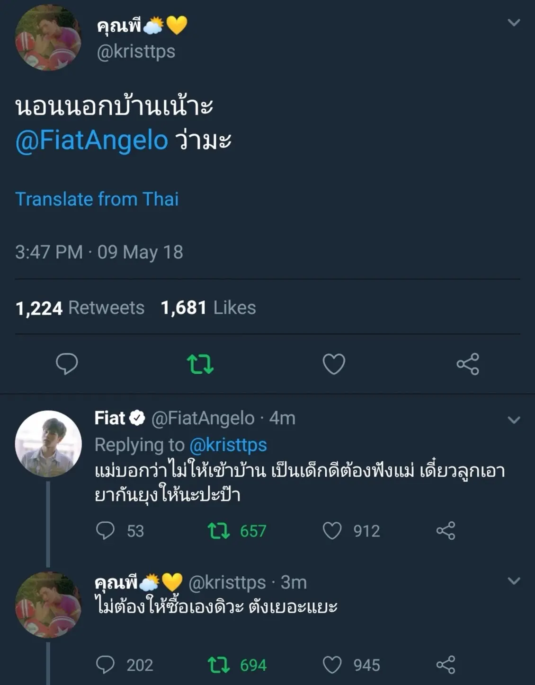Open options chevron on Fiat's reply
Screen dimensions: 535x685
coord(514,420)
